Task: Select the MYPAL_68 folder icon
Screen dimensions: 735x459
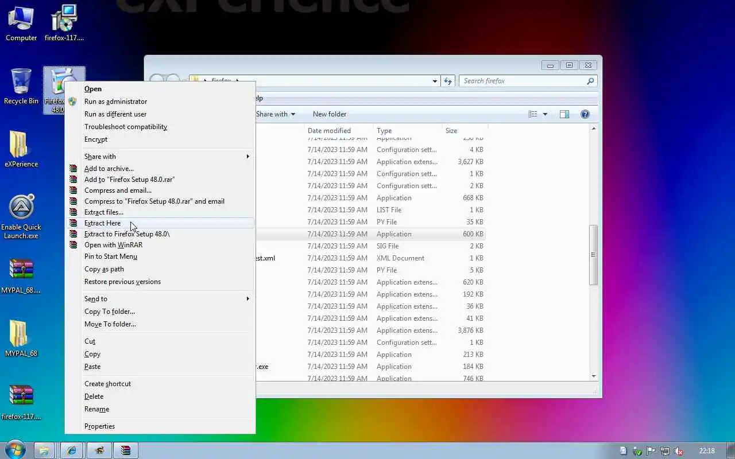Action: pos(21,339)
